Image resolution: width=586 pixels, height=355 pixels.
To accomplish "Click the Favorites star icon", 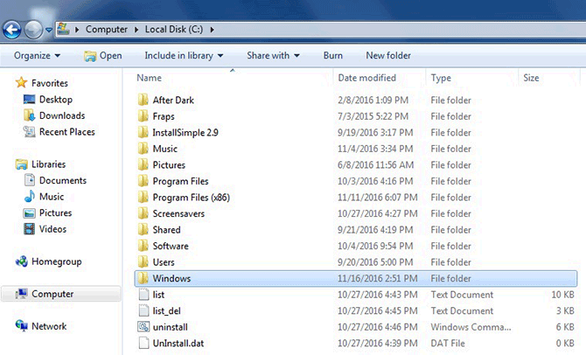I will (21, 82).
